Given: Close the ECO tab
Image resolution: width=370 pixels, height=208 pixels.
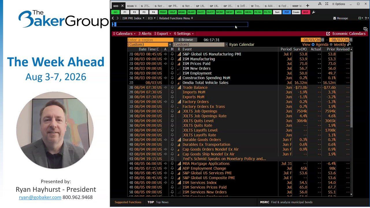Looking at the screenshot, I should point(122,6).
